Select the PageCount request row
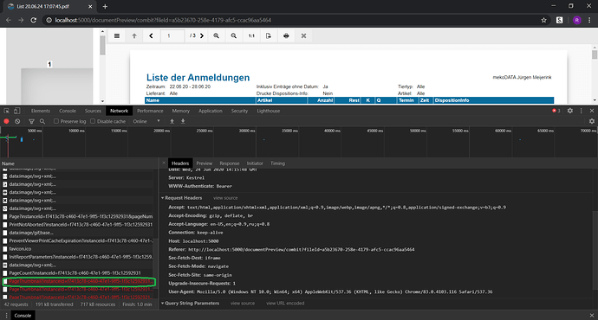The width and height of the screenshot is (598, 320). click(77, 273)
